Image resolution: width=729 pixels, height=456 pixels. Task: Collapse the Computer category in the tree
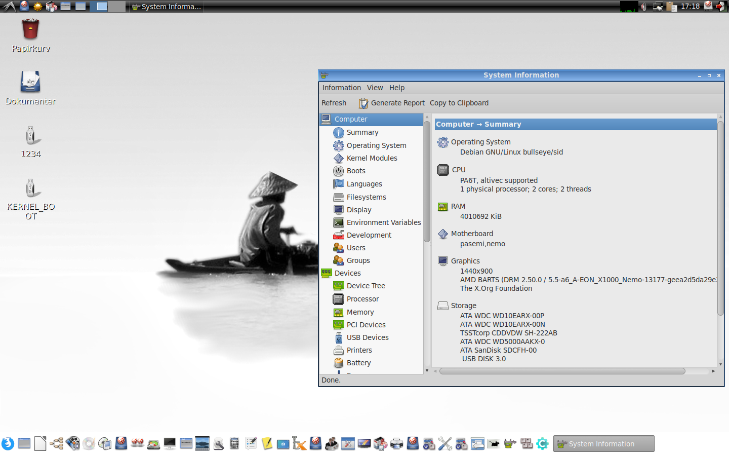351,120
